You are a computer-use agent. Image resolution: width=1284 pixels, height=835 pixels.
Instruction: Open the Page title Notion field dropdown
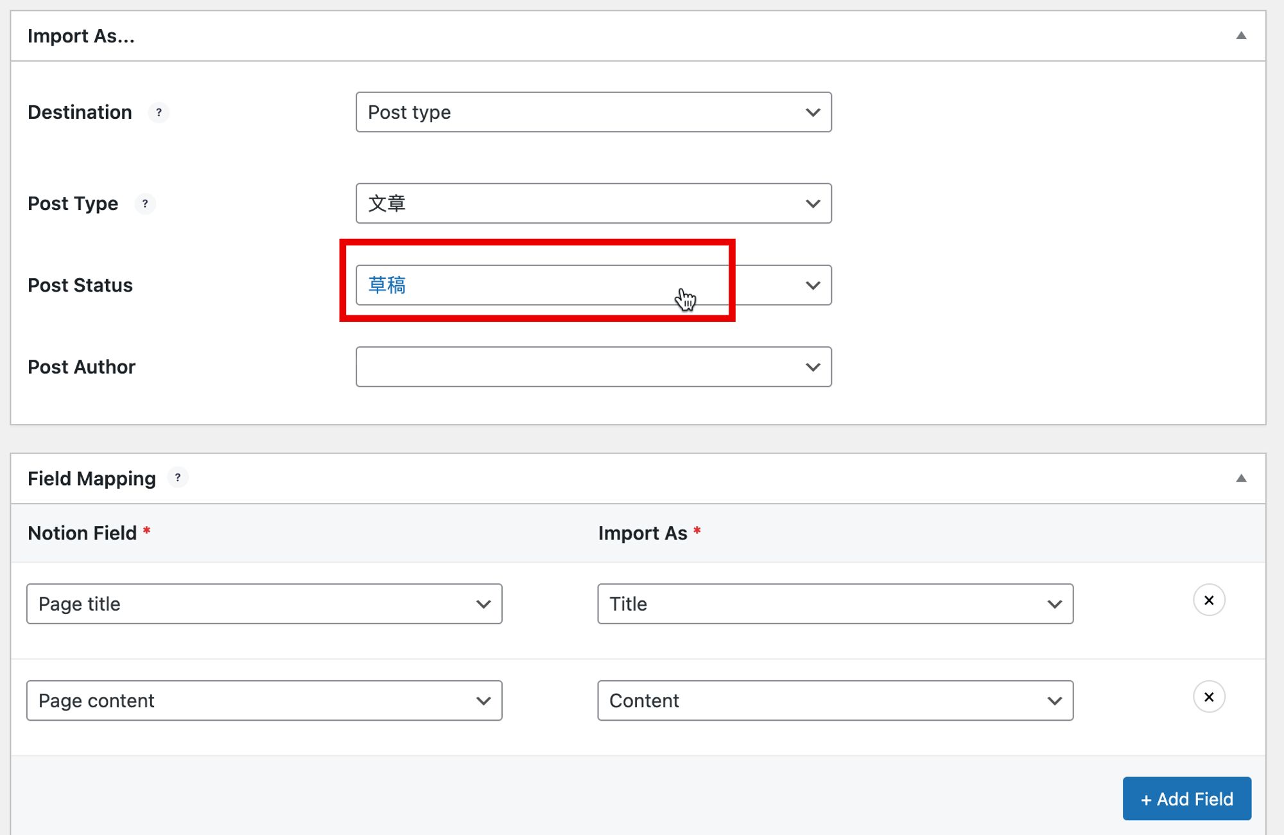264,604
